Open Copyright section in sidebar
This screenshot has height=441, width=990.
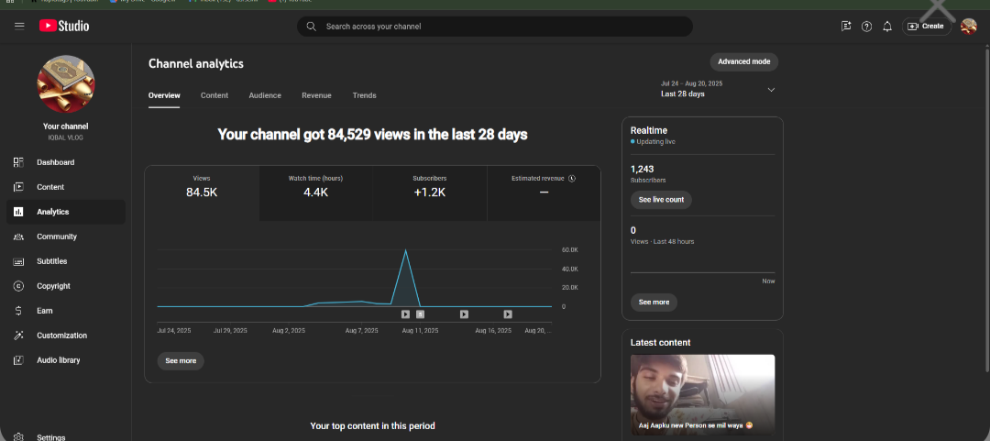53,286
